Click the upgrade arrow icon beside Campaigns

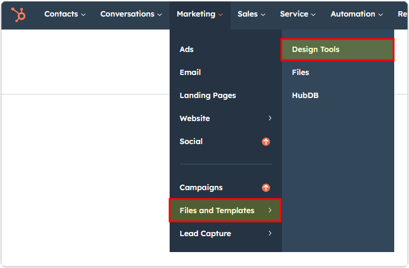coord(266,188)
